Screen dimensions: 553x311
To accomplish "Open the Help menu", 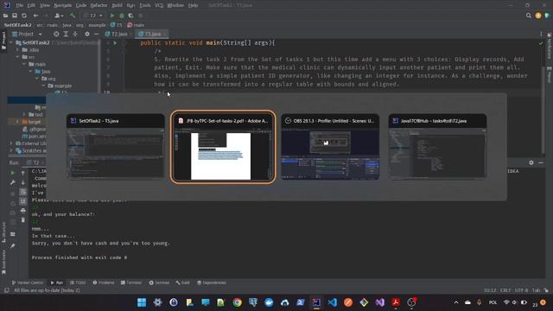I will pos(193,5).
